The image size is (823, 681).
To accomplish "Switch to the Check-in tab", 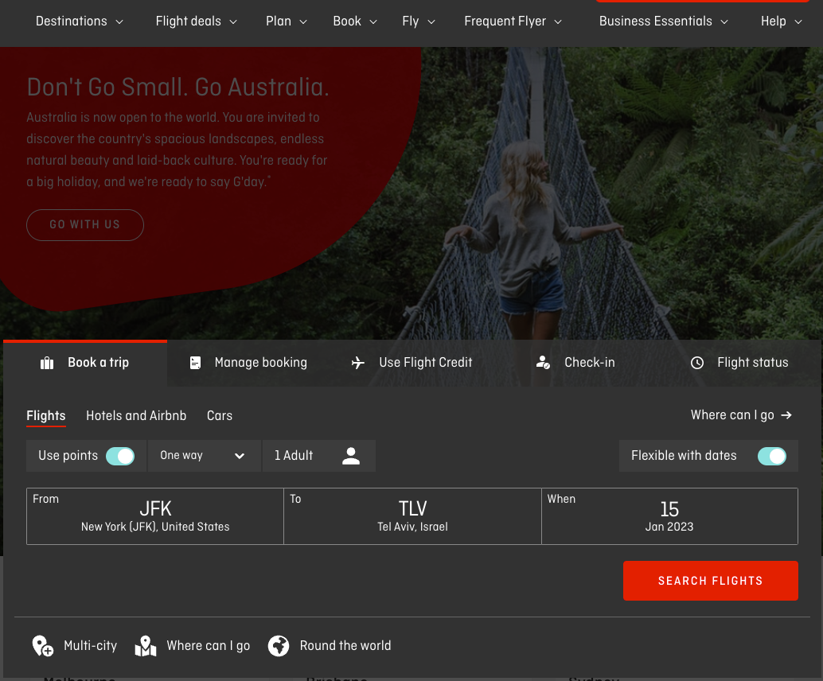I will click(575, 363).
